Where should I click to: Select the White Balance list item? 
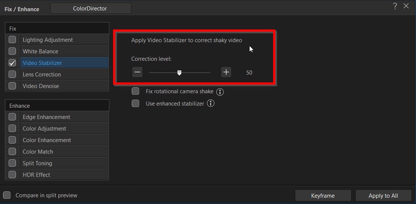64,51
